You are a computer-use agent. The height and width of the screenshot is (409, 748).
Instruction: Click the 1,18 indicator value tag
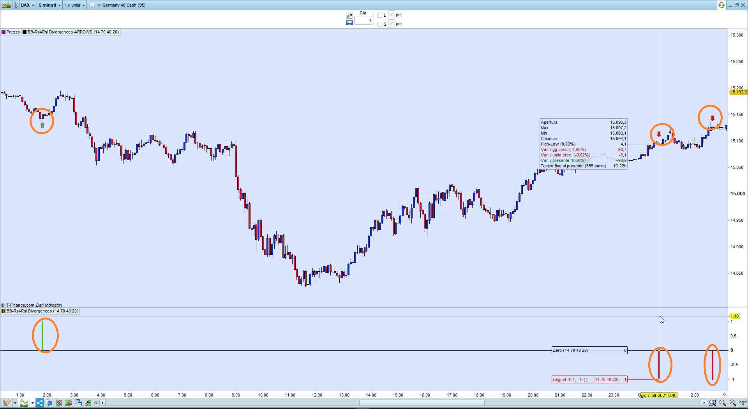(x=734, y=316)
